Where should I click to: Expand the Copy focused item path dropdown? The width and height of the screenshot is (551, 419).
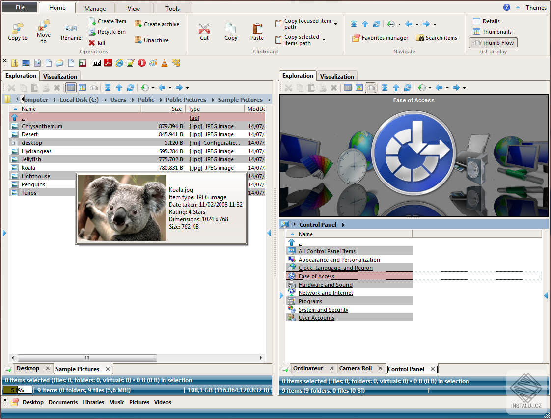(336, 24)
